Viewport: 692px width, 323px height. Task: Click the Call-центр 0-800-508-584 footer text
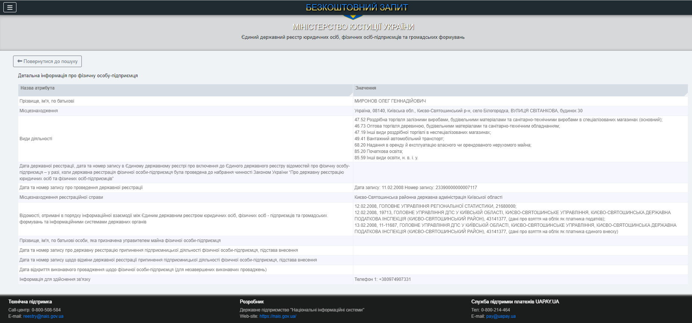click(x=34, y=310)
